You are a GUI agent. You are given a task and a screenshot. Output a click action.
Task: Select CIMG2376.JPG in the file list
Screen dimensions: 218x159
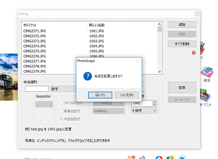coord(34,56)
